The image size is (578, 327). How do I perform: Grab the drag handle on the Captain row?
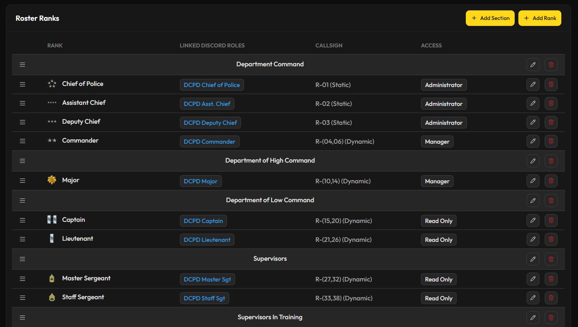pyautogui.click(x=22, y=220)
